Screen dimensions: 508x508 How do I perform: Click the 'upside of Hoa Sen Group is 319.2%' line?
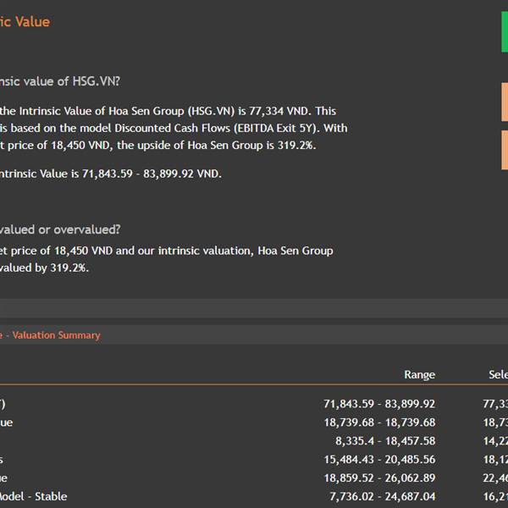157,145
